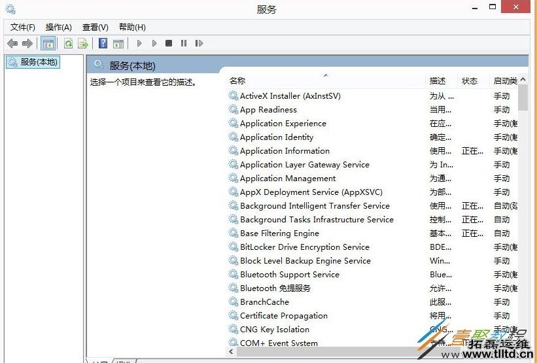Sort by the 启动类型 column header
The width and height of the screenshot is (537, 363).
[x=504, y=81]
